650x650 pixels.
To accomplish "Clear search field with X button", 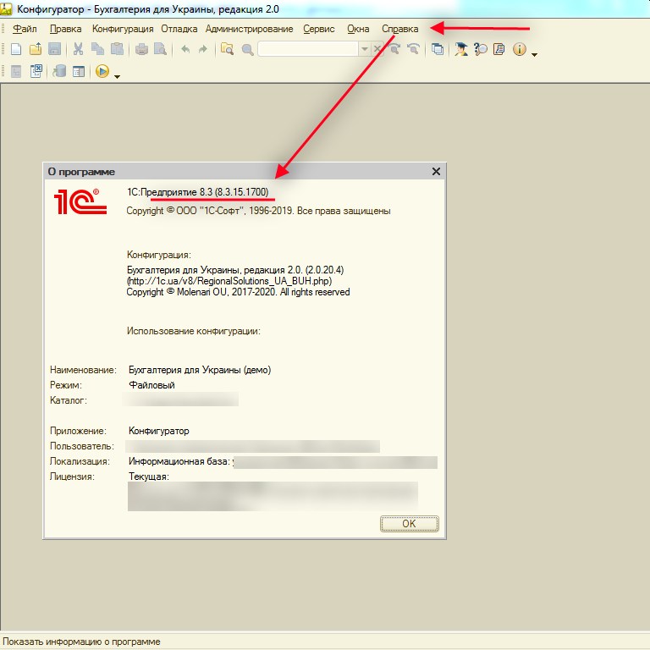I will click(x=377, y=49).
